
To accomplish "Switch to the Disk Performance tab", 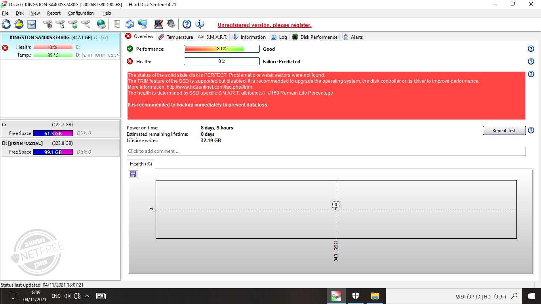I will point(315,37).
